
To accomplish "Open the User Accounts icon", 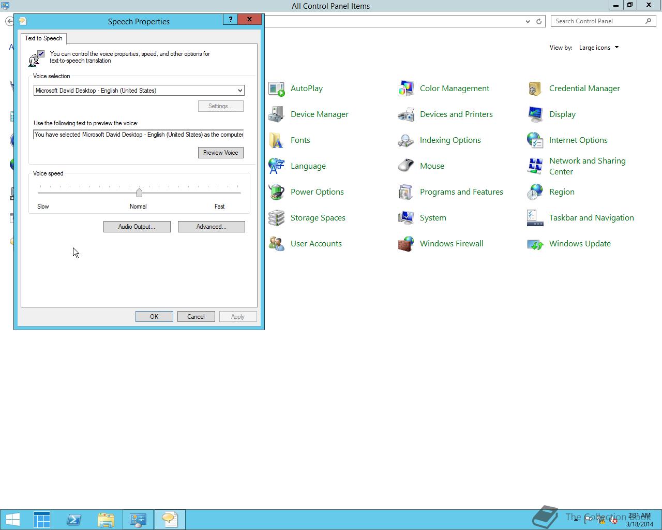I will [x=277, y=244].
